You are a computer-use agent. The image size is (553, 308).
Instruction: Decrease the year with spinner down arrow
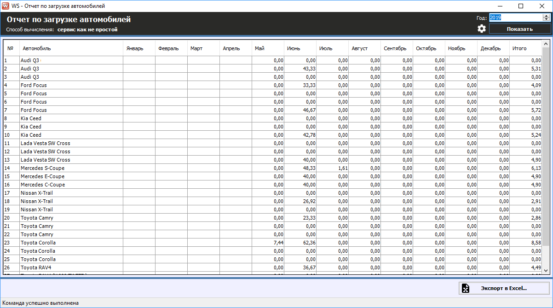547,20
